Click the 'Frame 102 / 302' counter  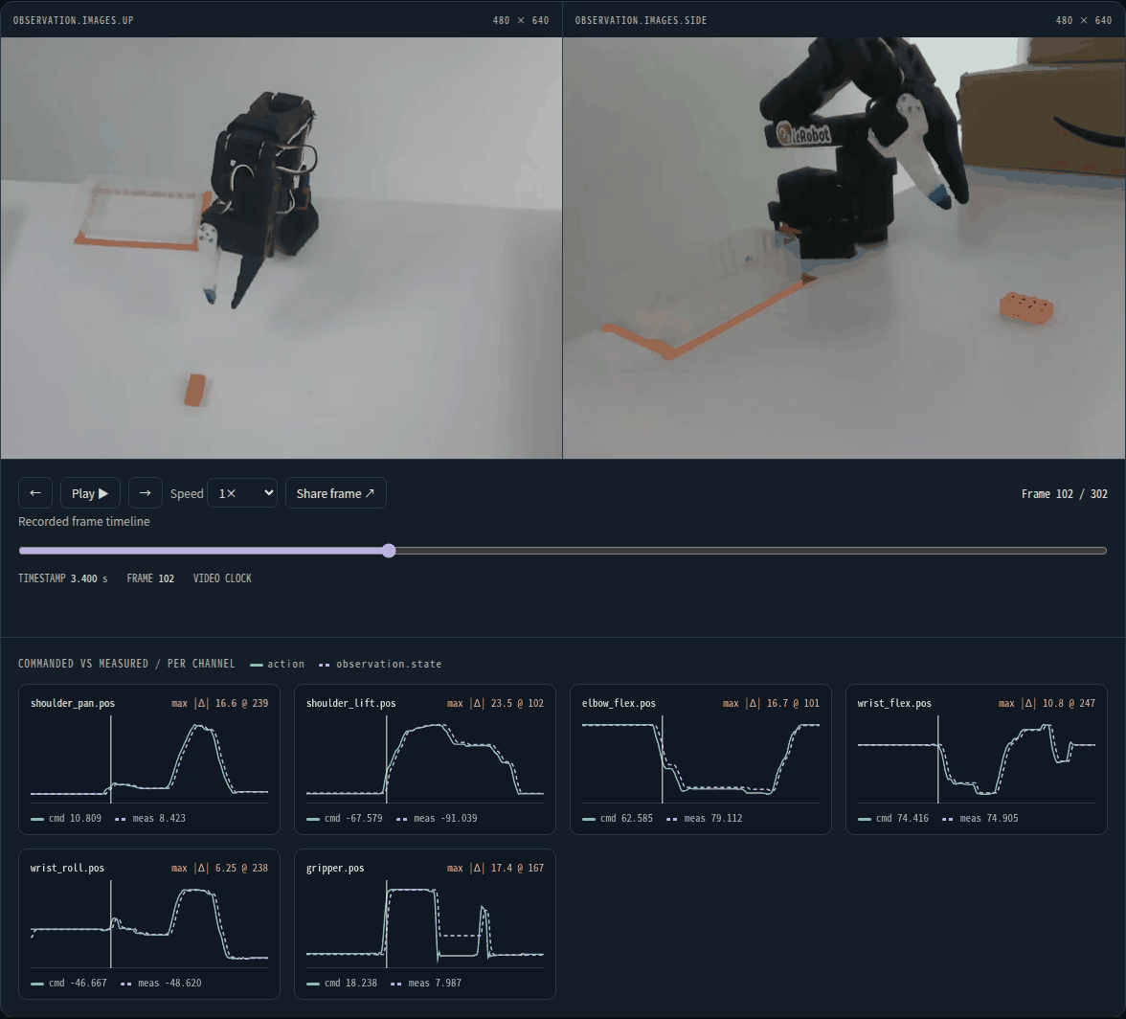coord(1065,494)
